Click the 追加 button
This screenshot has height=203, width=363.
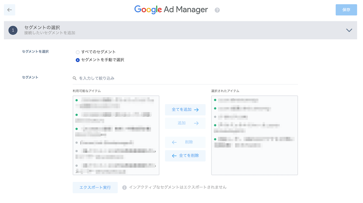pyautogui.click(x=185, y=123)
